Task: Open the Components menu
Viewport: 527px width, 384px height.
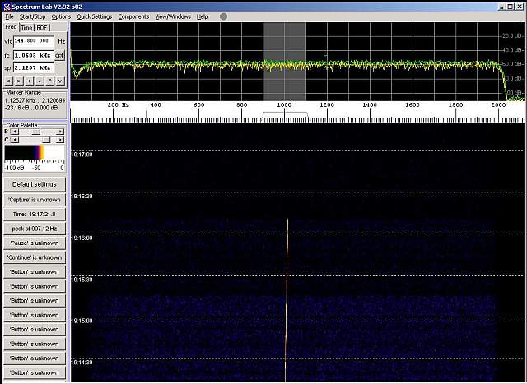Action: (133, 16)
